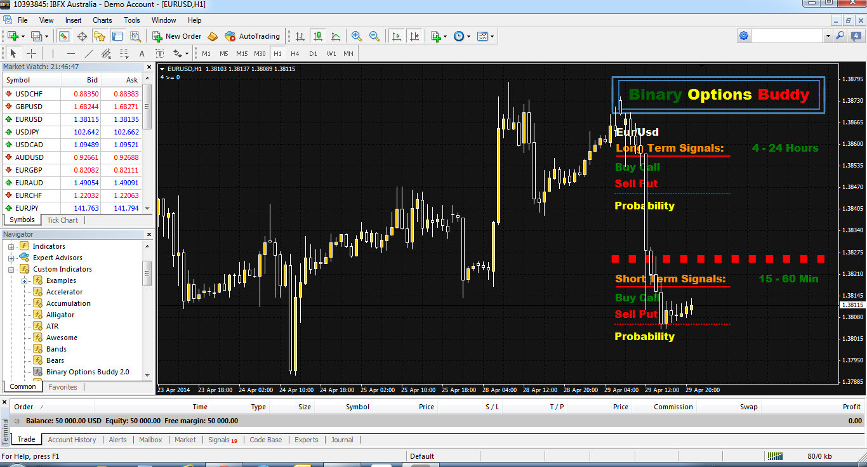
Task: Select the vertical line drawing tool
Action: point(53,53)
